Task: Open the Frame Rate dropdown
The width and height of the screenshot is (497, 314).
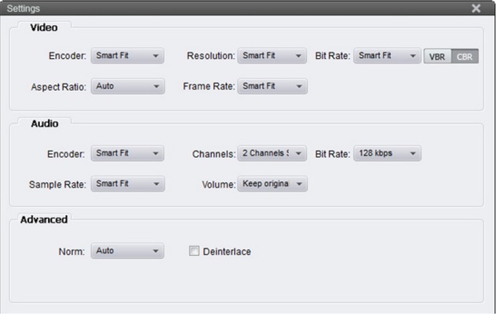Action: coord(272,86)
